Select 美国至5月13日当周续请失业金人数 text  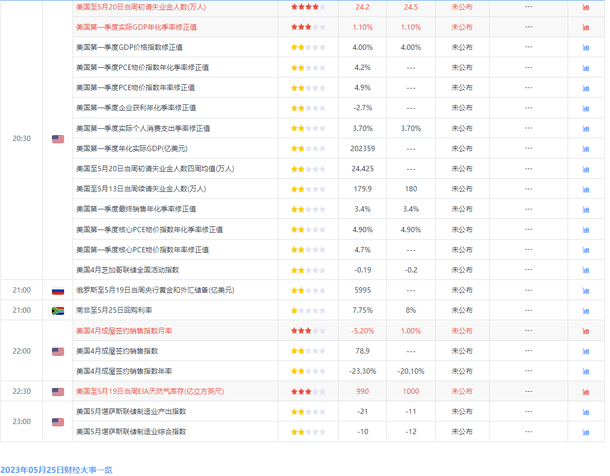[141, 189]
